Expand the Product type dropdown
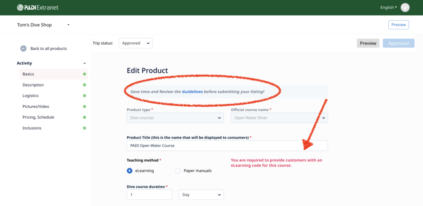The width and height of the screenshot is (423, 206). coord(175,118)
